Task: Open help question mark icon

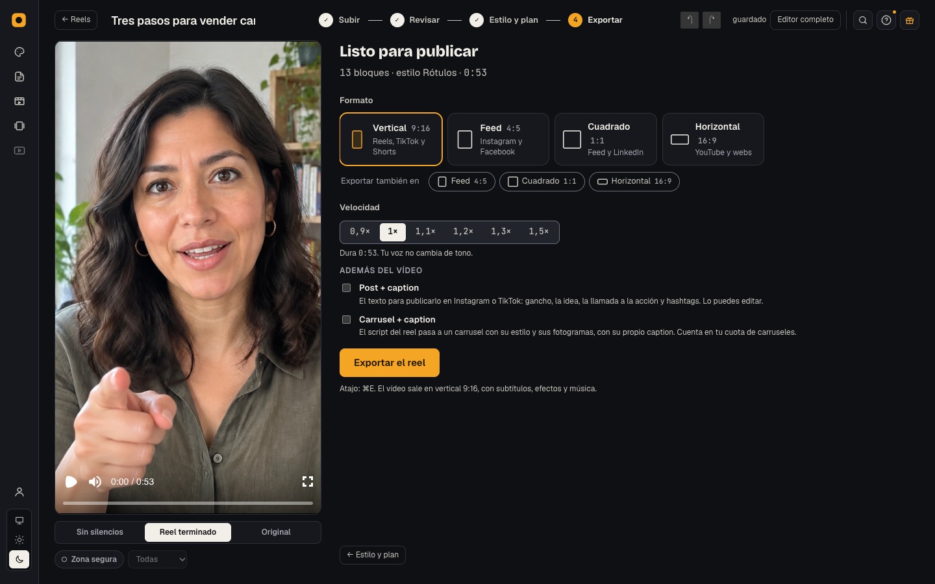Action: [x=886, y=20]
